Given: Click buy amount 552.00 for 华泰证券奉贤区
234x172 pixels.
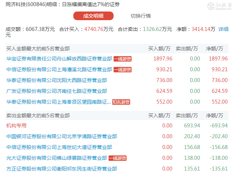Looking at the screenshot, I should click(164, 102).
